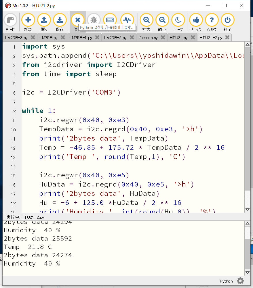Run code check with チェック
253x288 pixels.
coord(196,22)
